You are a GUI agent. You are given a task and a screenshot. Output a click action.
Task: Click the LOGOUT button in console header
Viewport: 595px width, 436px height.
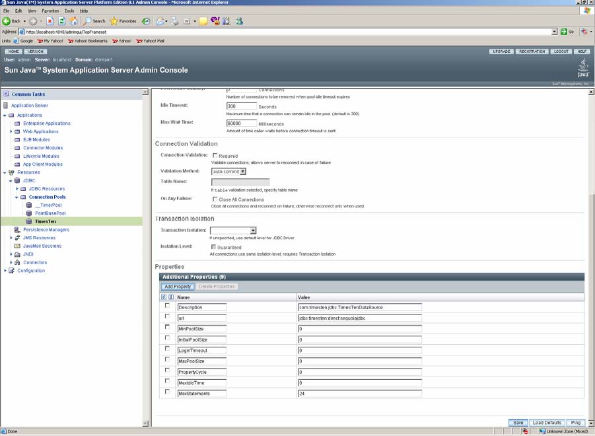coord(561,52)
